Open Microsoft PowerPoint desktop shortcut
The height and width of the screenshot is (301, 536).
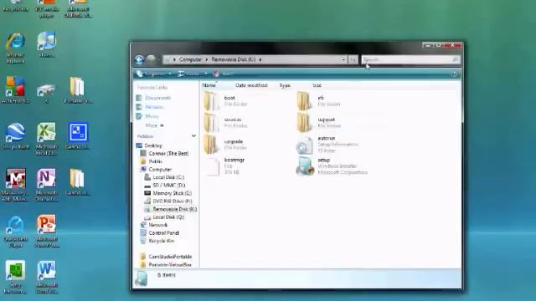(47, 231)
